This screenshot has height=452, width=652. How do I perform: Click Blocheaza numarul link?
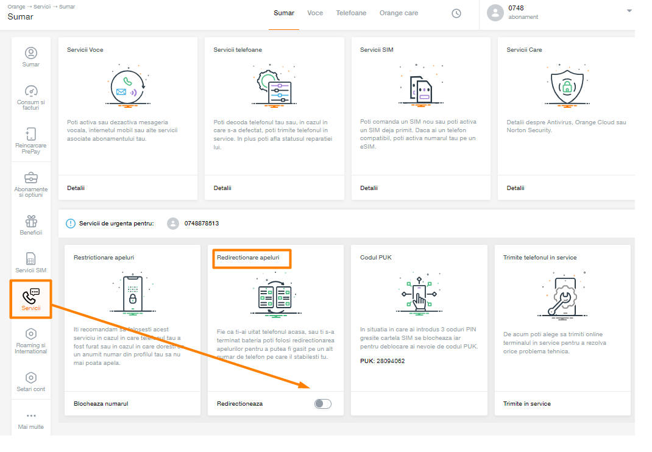[101, 404]
